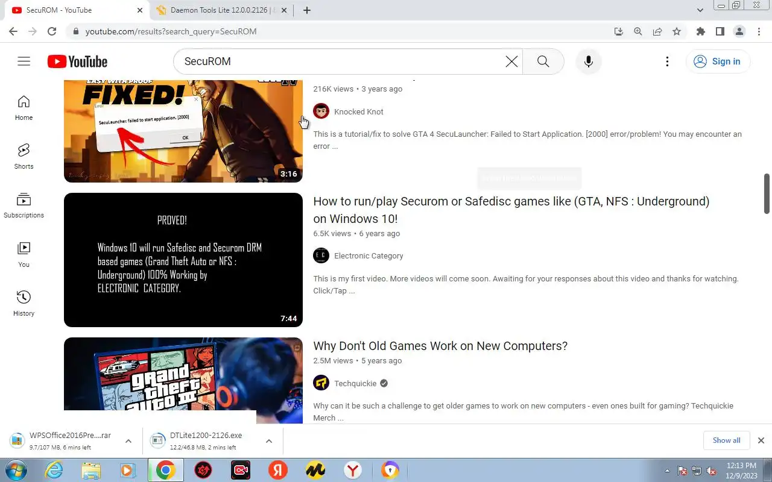
Task: Clear the SecuROM search text with X
Action: click(x=511, y=61)
